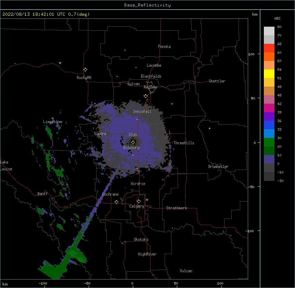Click the Airdrie label
This screenshot has height=288, width=295.
138,184
